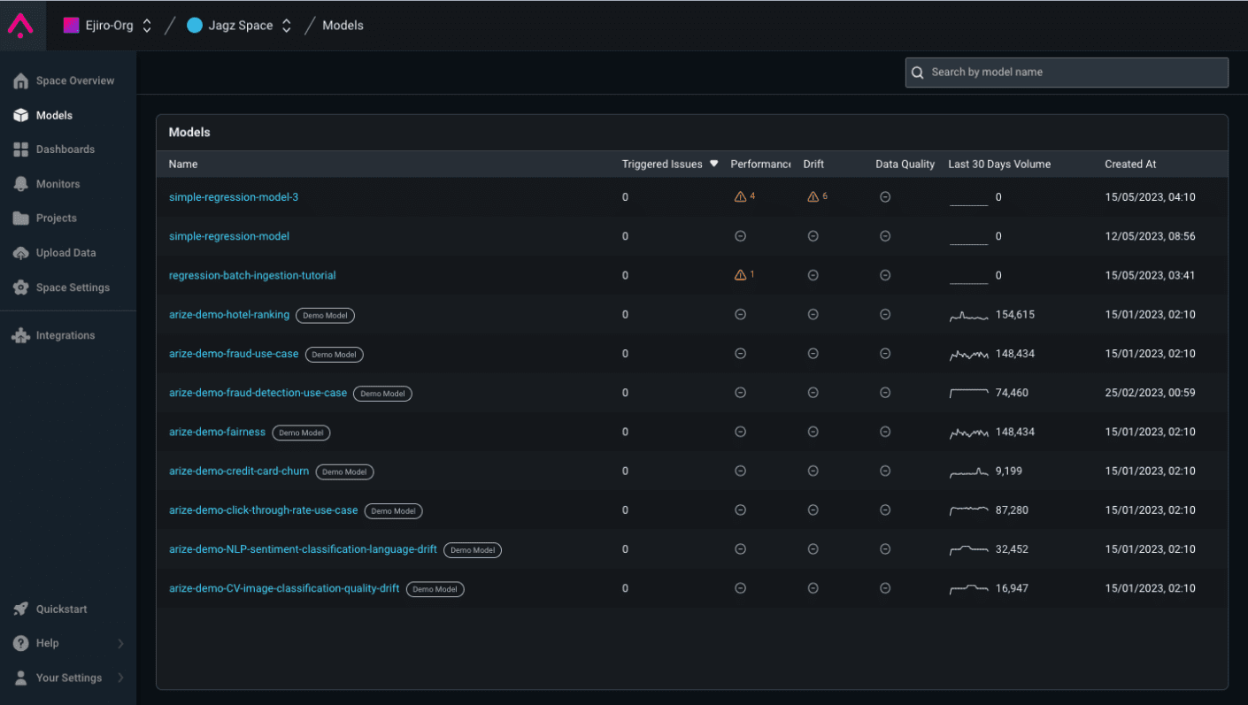Go to Dashboards in sidebar
The image size is (1248, 705).
(x=65, y=149)
